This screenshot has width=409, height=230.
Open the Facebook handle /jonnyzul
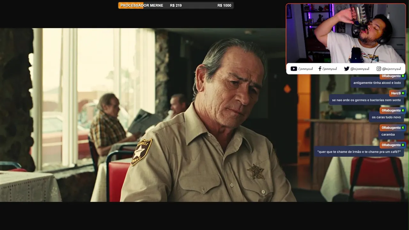coord(329,69)
